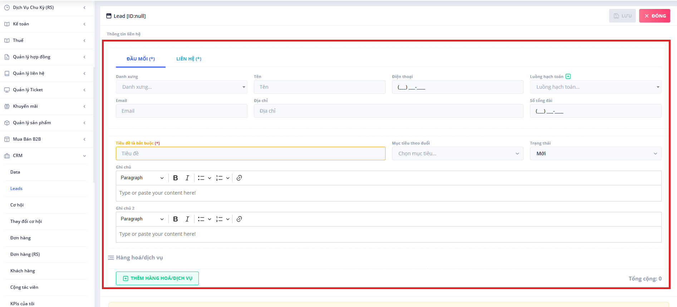Open Paragraph style dropdown in Ghi chú
Image resolution: width=677 pixels, height=307 pixels.
tap(142, 178)
